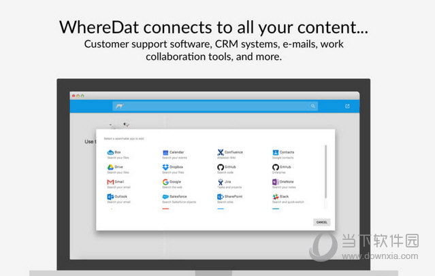The image size is (435, 276).
Task: Add the Confluence app
Action: tap(230, 154)
